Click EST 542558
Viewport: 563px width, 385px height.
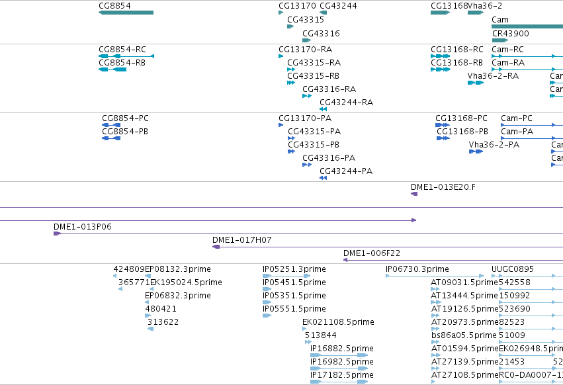(531, 289)
